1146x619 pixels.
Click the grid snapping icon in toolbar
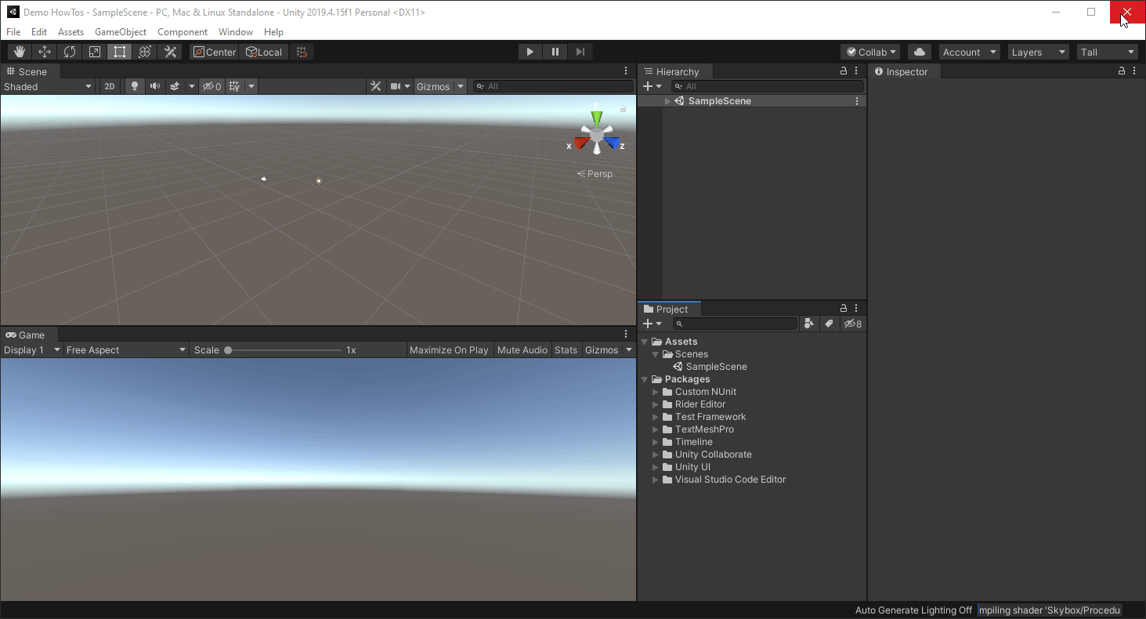tap(302, 52)
